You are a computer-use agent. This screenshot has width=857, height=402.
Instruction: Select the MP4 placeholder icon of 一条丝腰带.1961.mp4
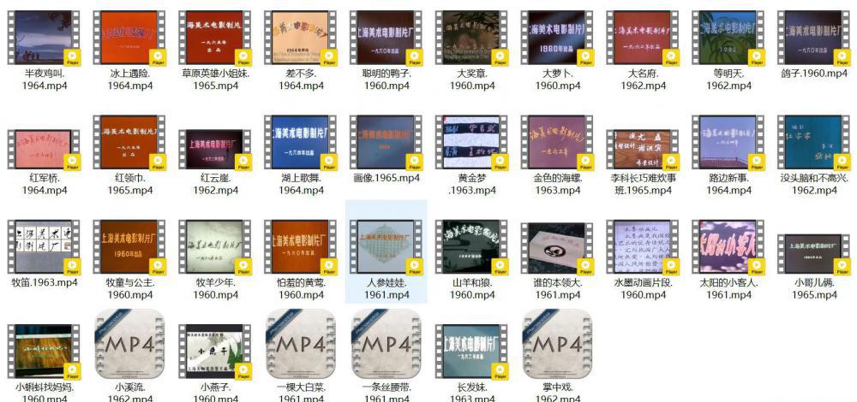[x=387, y=344]
